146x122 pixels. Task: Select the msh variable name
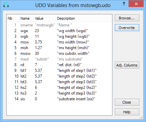click(x=24, y=48)
